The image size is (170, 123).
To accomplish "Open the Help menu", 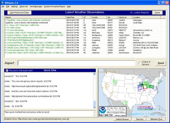I will (x=69, y=7).
